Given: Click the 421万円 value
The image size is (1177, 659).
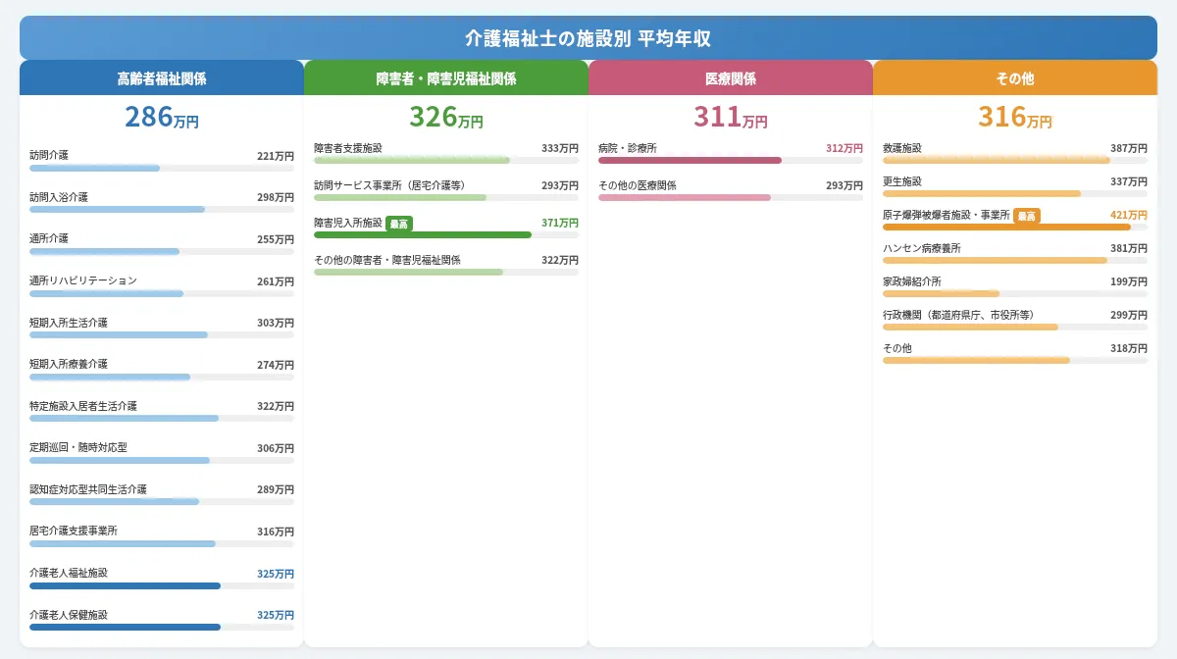Looking at the screenshot, I should pos(1129,216).
